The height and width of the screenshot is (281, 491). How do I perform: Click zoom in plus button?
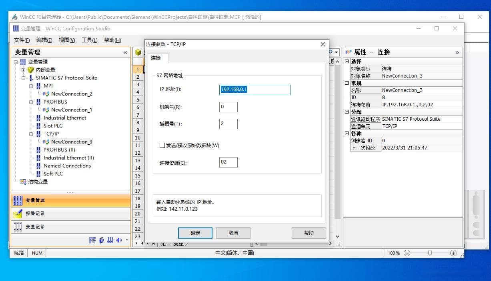453,253
